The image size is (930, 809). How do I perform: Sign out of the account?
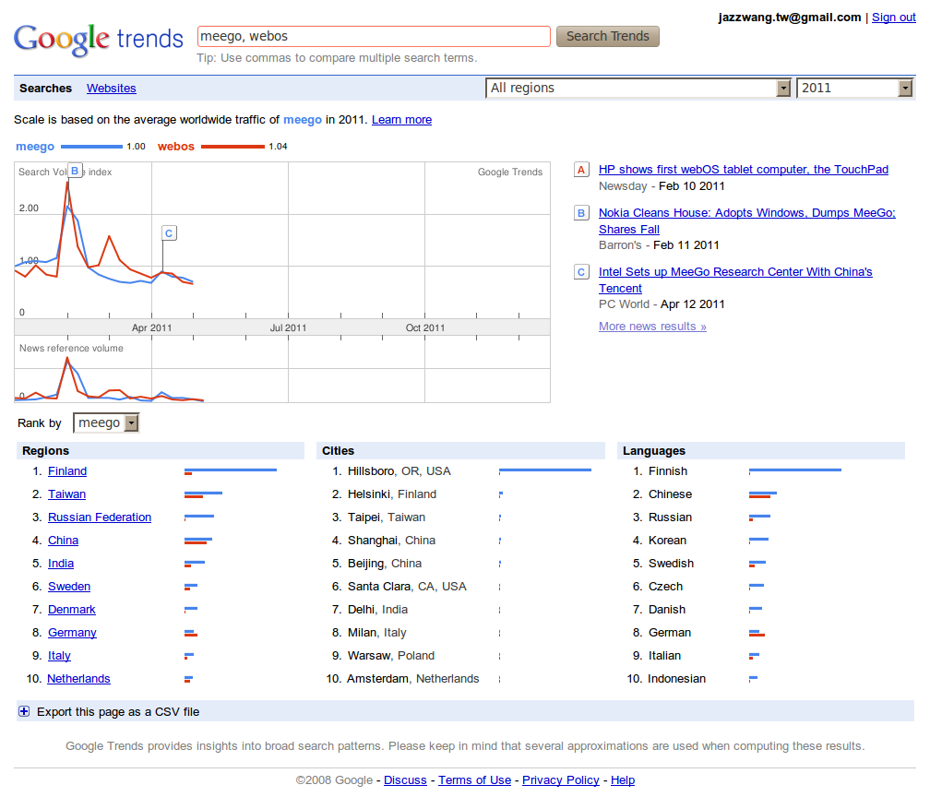(x=893, y=18)
